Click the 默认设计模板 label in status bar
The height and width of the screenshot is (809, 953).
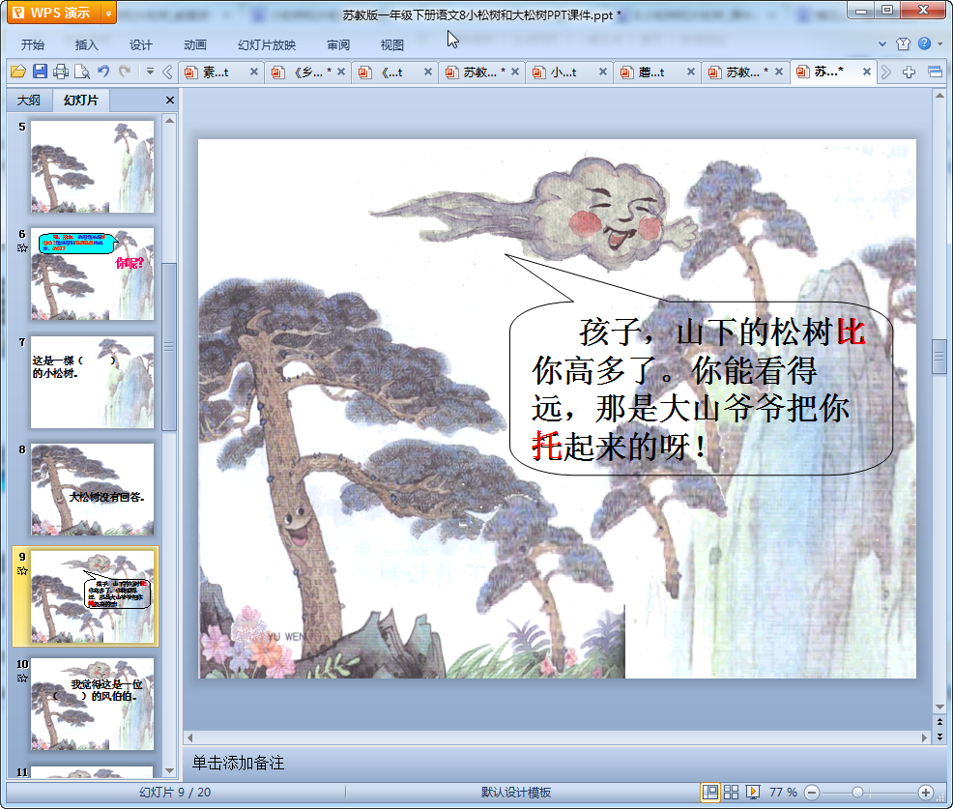[516, 792]
